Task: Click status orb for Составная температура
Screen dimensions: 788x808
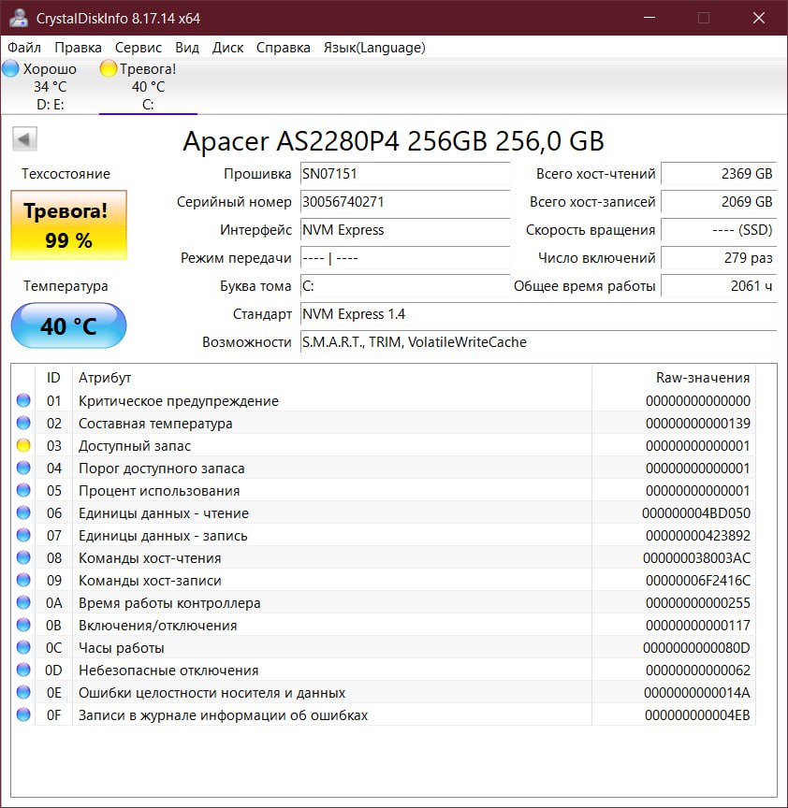Action: click(x=23, y=423)
